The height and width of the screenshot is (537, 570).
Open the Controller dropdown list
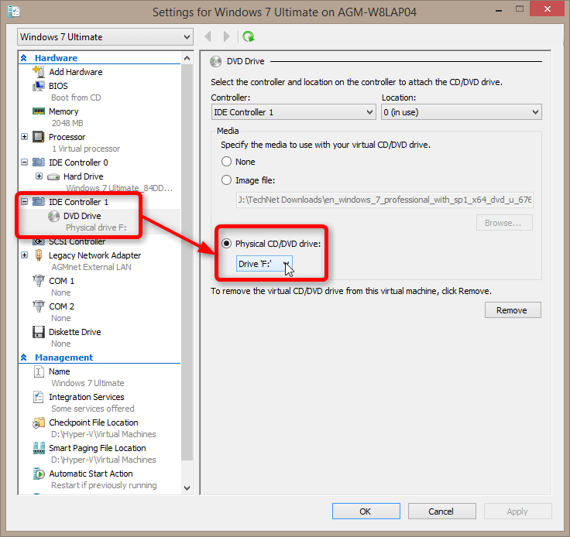click(x=294, y=112)
